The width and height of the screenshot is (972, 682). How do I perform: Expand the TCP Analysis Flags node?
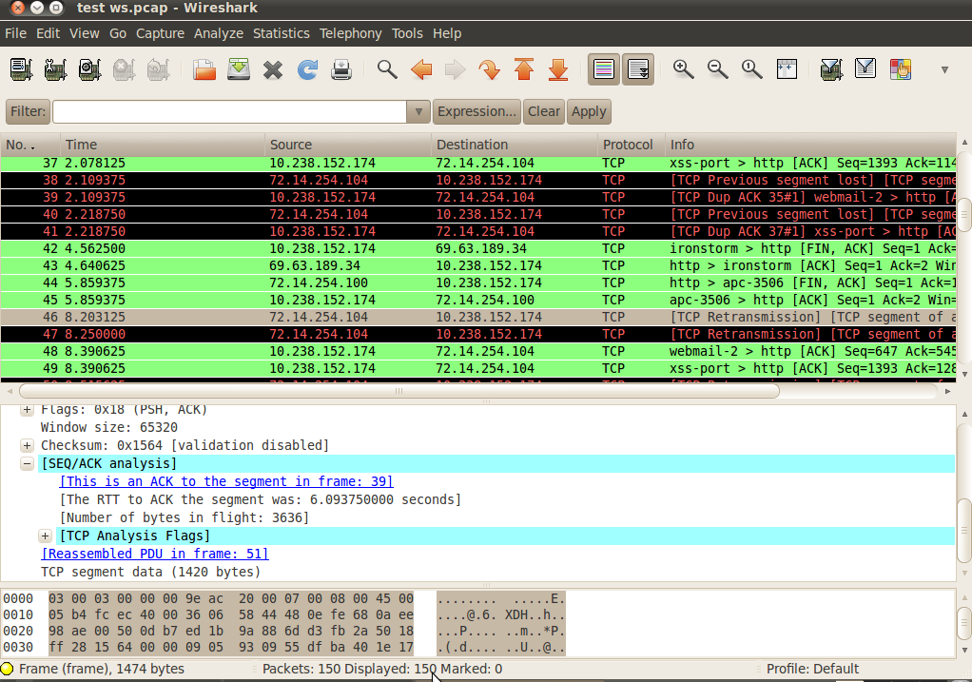[46, 536]
